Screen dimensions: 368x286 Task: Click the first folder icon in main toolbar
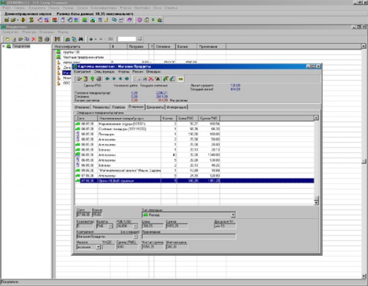tap(7, 20)
